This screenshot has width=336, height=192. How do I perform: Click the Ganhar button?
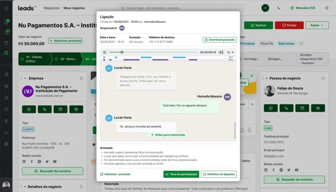point(259,25)
